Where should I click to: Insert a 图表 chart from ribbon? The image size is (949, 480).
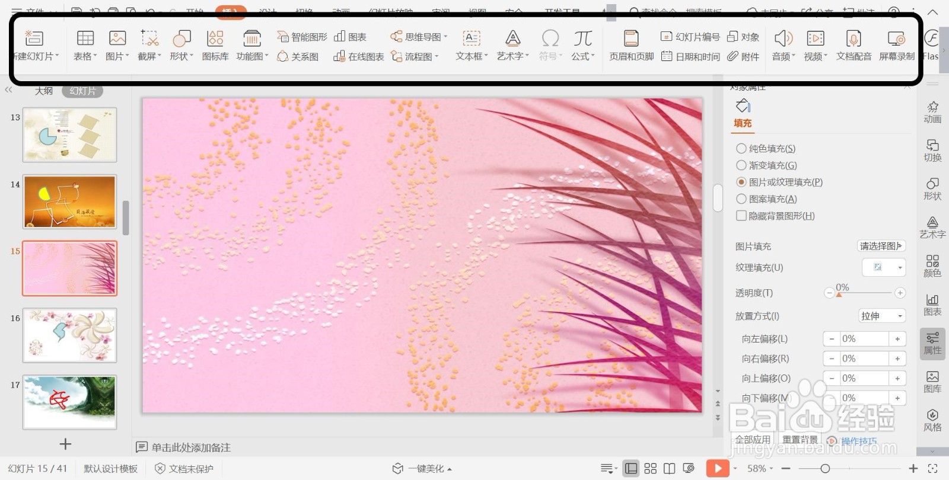(350, 37)
